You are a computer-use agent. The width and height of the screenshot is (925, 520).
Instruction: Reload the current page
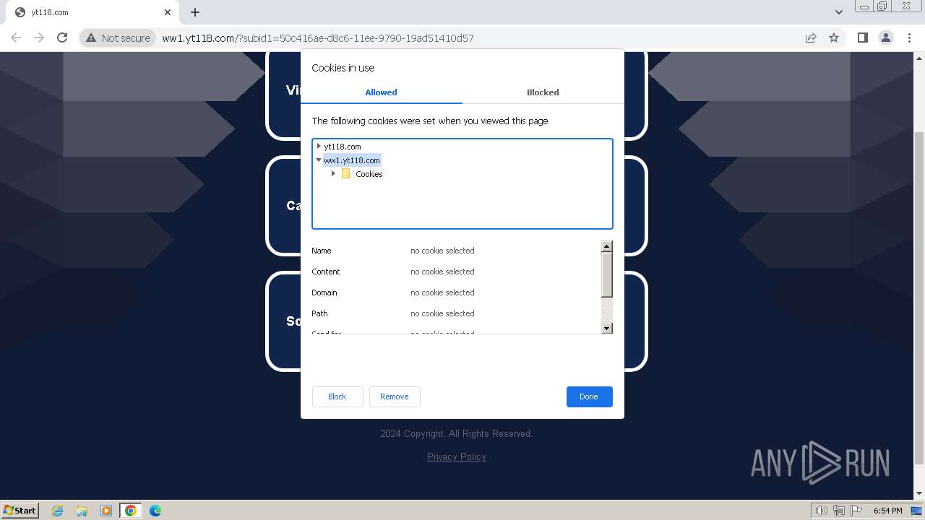tap(62, 38)
